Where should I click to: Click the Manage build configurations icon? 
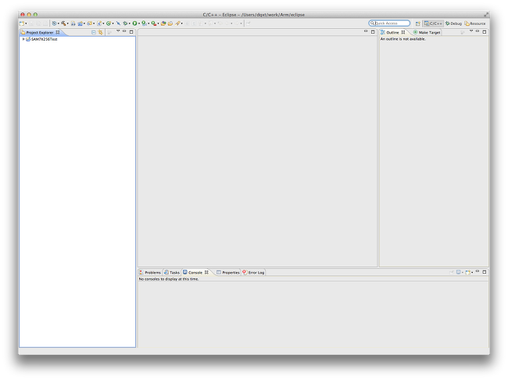click(54, 23)
